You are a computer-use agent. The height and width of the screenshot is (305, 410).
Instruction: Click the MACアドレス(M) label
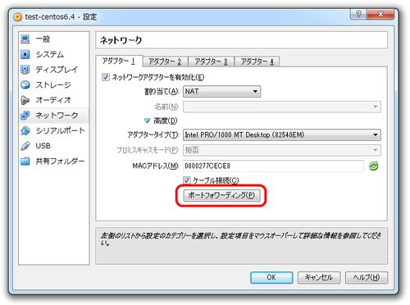click(156, 166)
